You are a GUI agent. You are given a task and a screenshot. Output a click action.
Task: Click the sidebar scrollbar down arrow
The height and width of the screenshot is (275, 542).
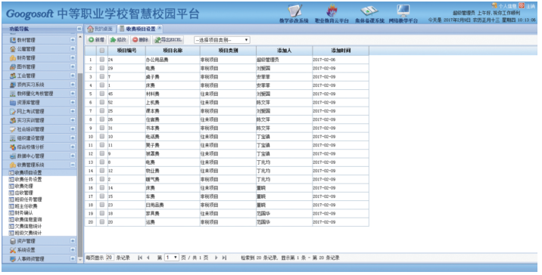(80, 260)
